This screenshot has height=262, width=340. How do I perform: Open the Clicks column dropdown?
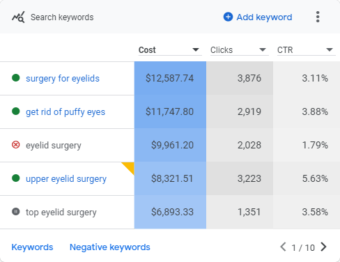click(263, 49)
